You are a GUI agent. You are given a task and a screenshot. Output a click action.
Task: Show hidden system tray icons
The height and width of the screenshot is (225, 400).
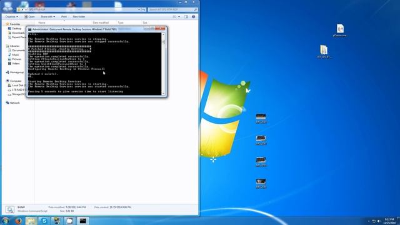[369, 221]
